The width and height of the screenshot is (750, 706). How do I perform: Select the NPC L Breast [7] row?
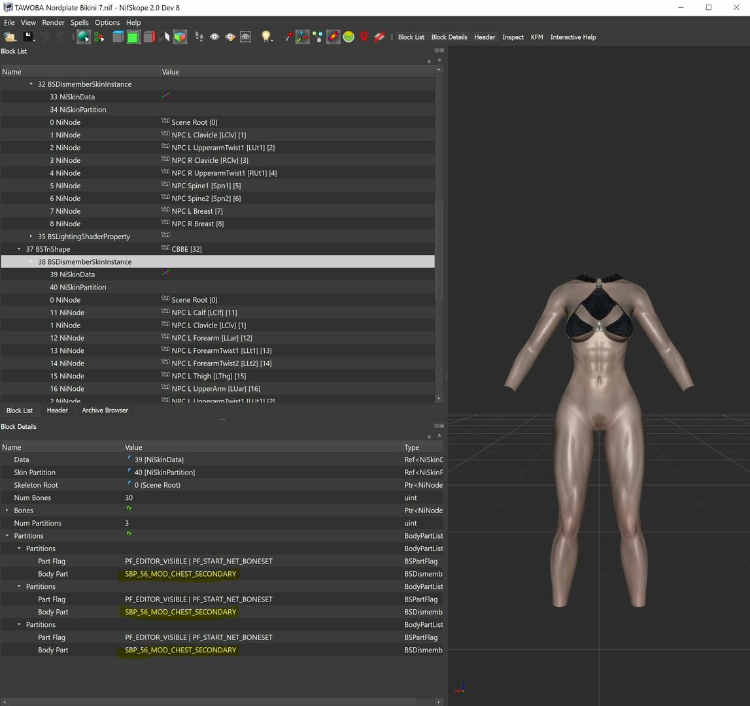(218, 211)
